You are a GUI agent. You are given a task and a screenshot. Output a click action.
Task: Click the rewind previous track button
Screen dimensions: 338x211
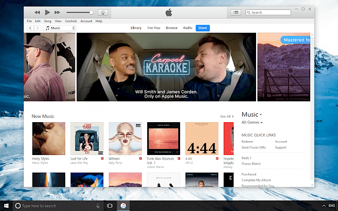point(37,12)
